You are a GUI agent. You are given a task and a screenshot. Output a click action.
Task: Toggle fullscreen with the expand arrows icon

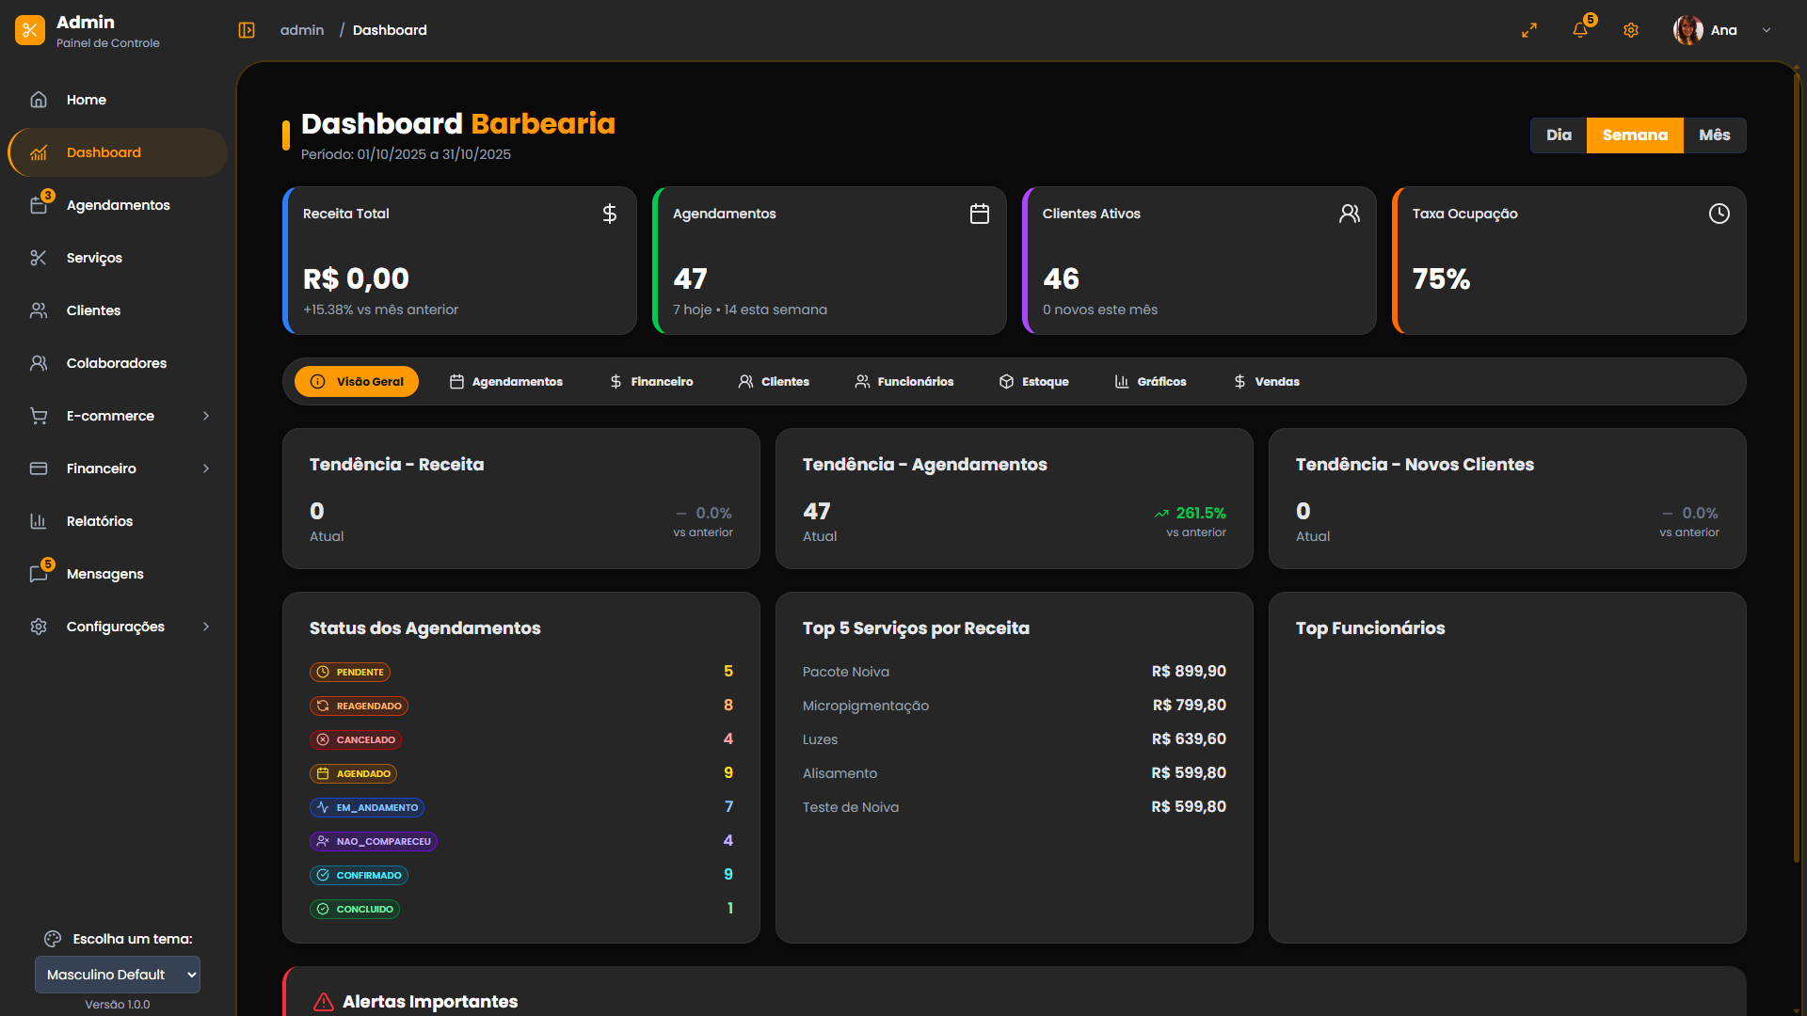1529,30
